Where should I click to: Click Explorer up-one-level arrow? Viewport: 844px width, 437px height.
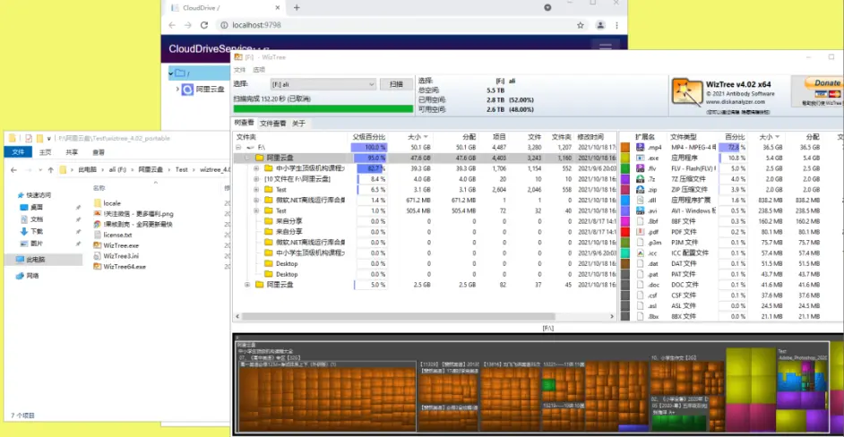50,169
